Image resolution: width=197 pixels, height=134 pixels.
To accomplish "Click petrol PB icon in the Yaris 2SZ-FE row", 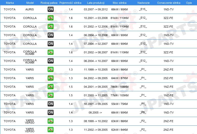I will (51, 78).
